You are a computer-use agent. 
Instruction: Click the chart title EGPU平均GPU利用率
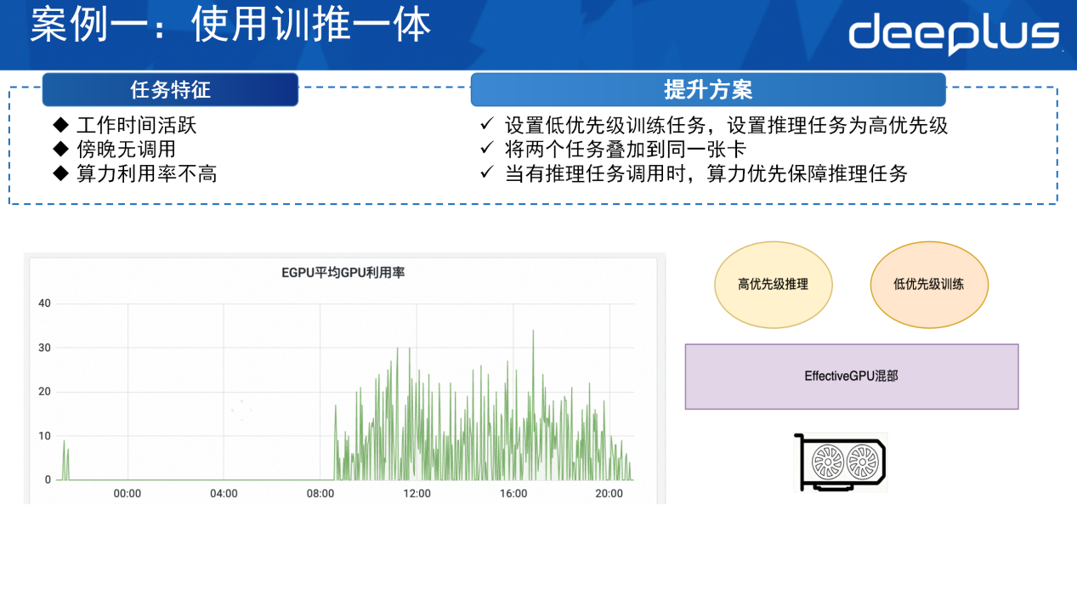(x=343, y=273)
